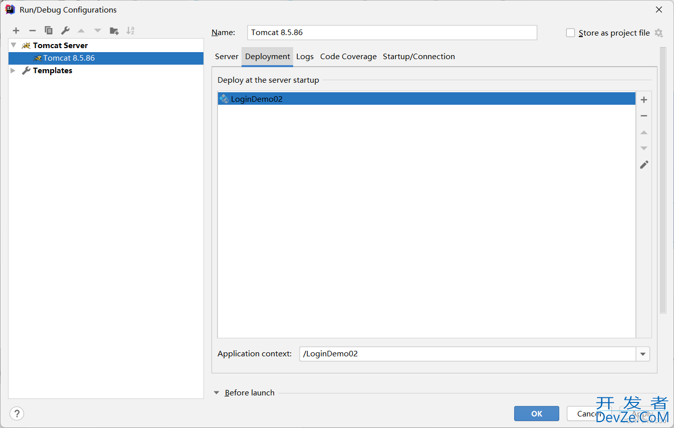Screen dimensions: 674x428
Task: Collapse the Tomcat Server tree node
Action: (14, 45)
